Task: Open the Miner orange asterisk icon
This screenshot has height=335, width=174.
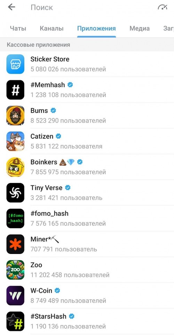Action: pos(15,244)
